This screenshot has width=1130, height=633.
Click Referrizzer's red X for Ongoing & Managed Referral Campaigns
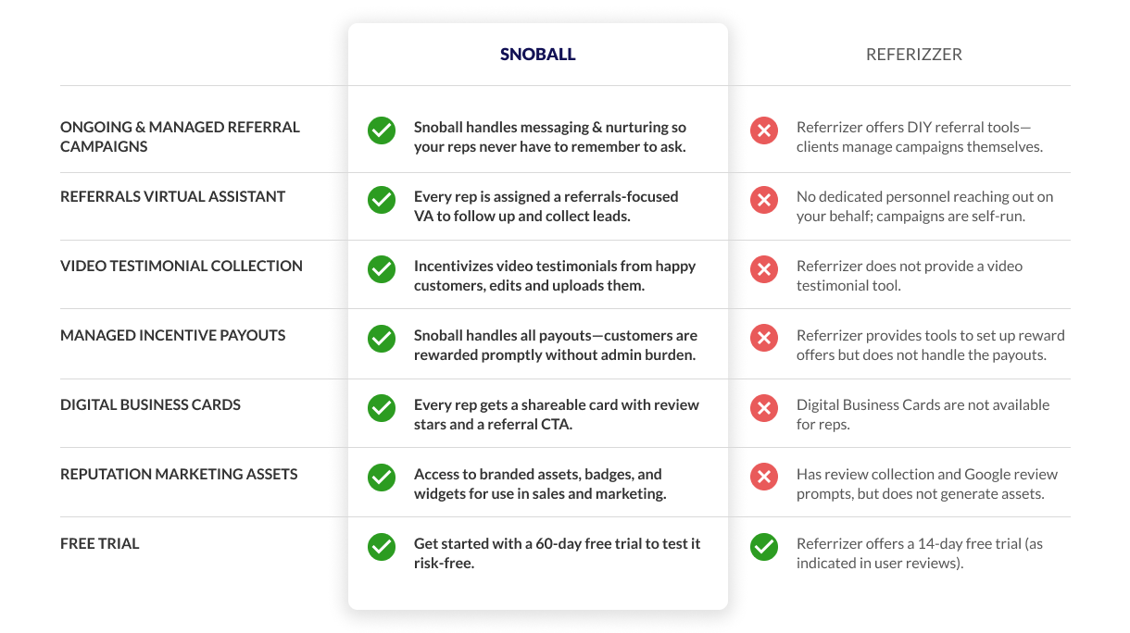point(764,130)
